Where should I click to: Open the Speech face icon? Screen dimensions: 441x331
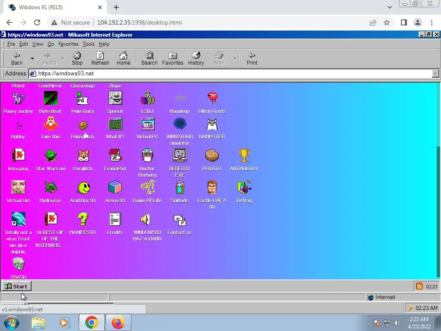(115, 98)
